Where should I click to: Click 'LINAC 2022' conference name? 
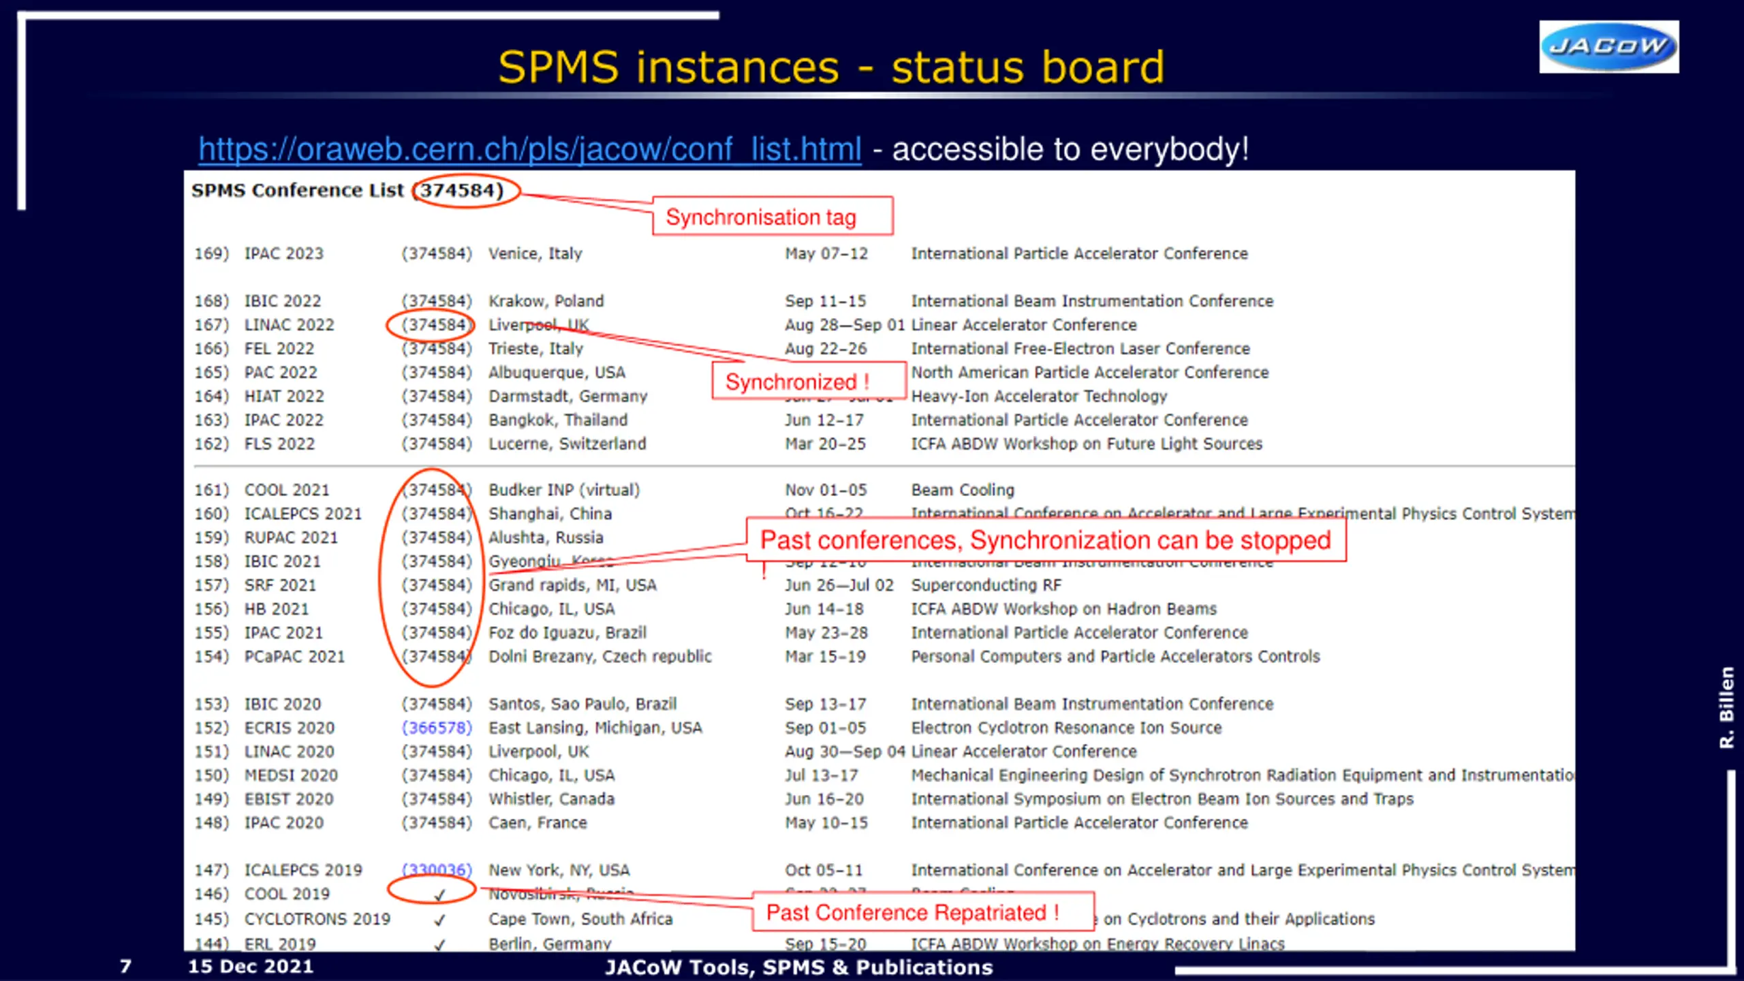point(290,325)
